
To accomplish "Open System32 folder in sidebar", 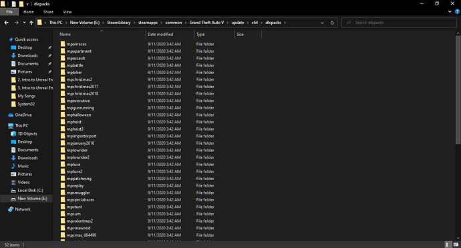I will (26, 104).
